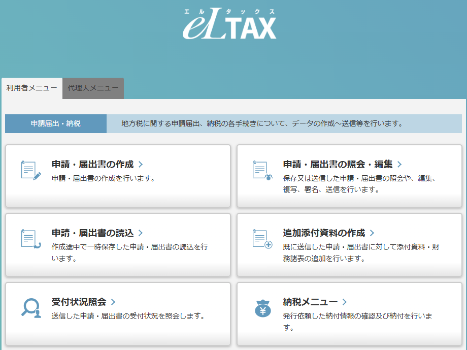Open the 申請・届出書の照会・編集 link

pos(338,164)
